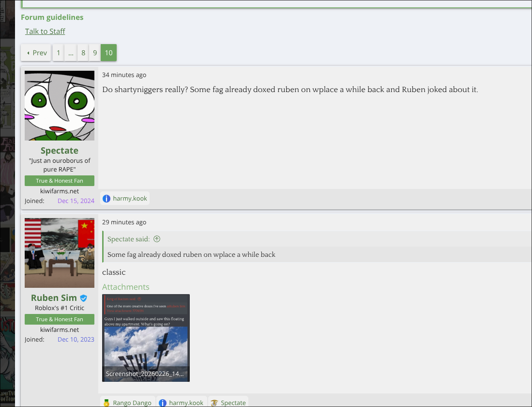Click the reaction icon beside Spectate
This screenshot has width=532, height=407.
click(214, 403)
